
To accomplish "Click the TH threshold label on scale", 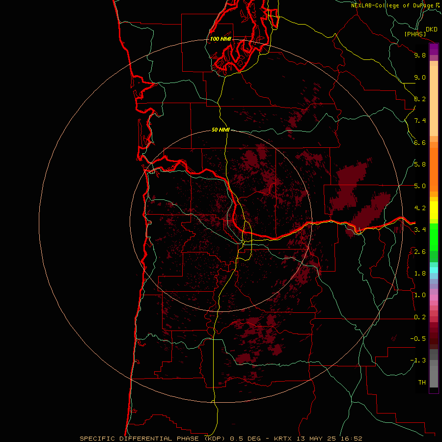I will click(x=422, y=382).
